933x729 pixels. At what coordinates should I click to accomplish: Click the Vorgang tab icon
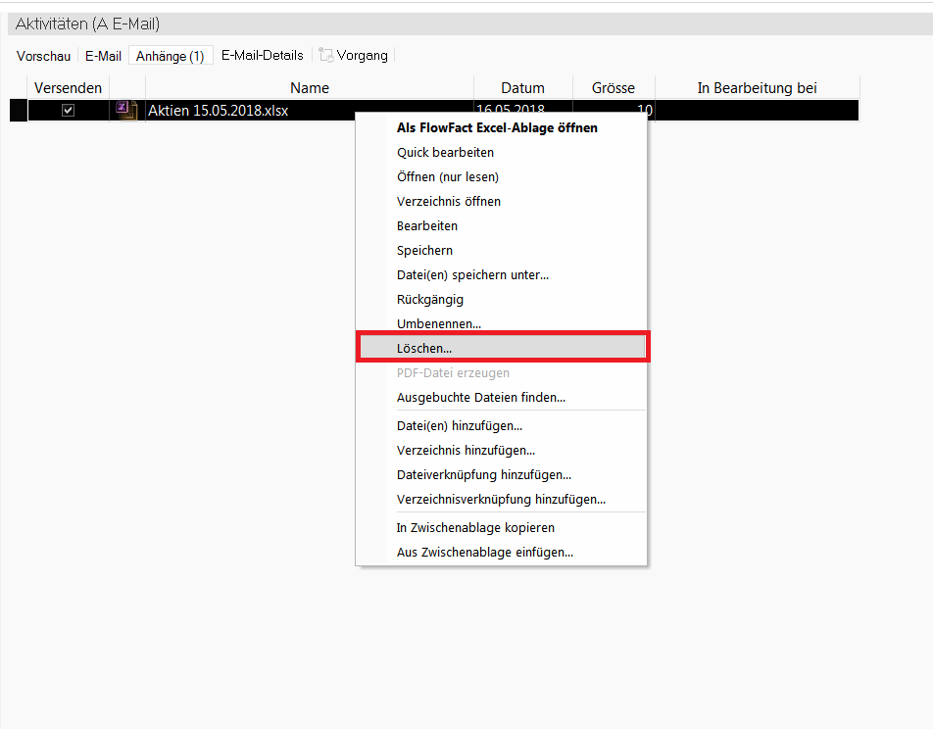pyautogui.click(x=326, y=56)
